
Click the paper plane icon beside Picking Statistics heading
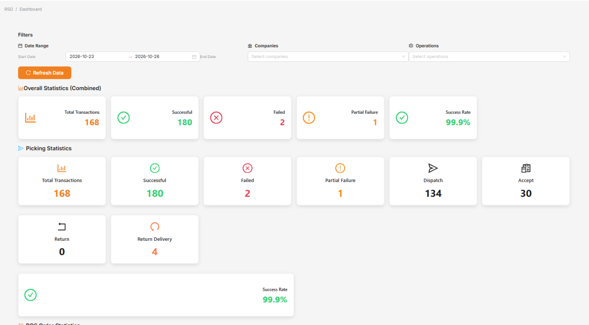tap(21, 149)
